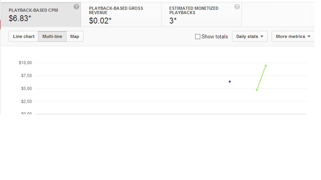Viewport: 321px width, 180px height.
Task: Click the $6.83 CPM value
Action: coord(20,18)
